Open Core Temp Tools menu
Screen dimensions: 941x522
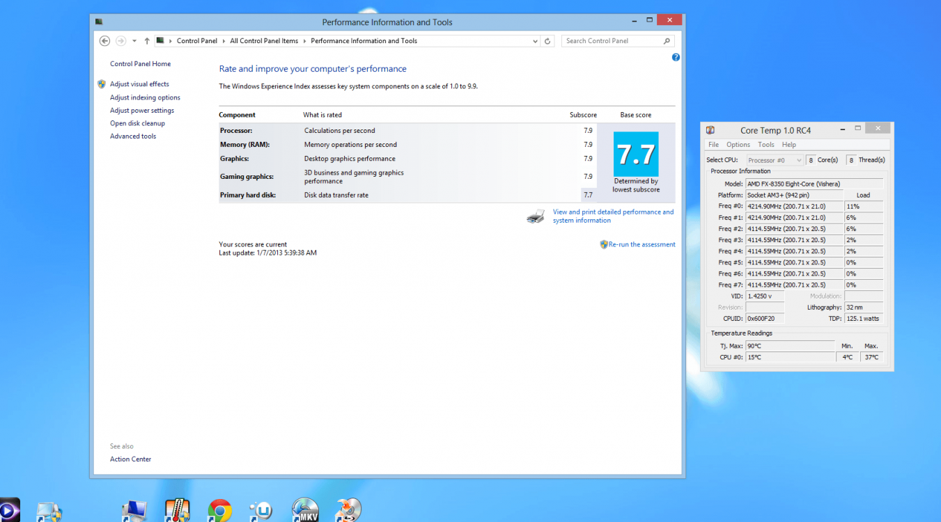[x=765, y=145]
